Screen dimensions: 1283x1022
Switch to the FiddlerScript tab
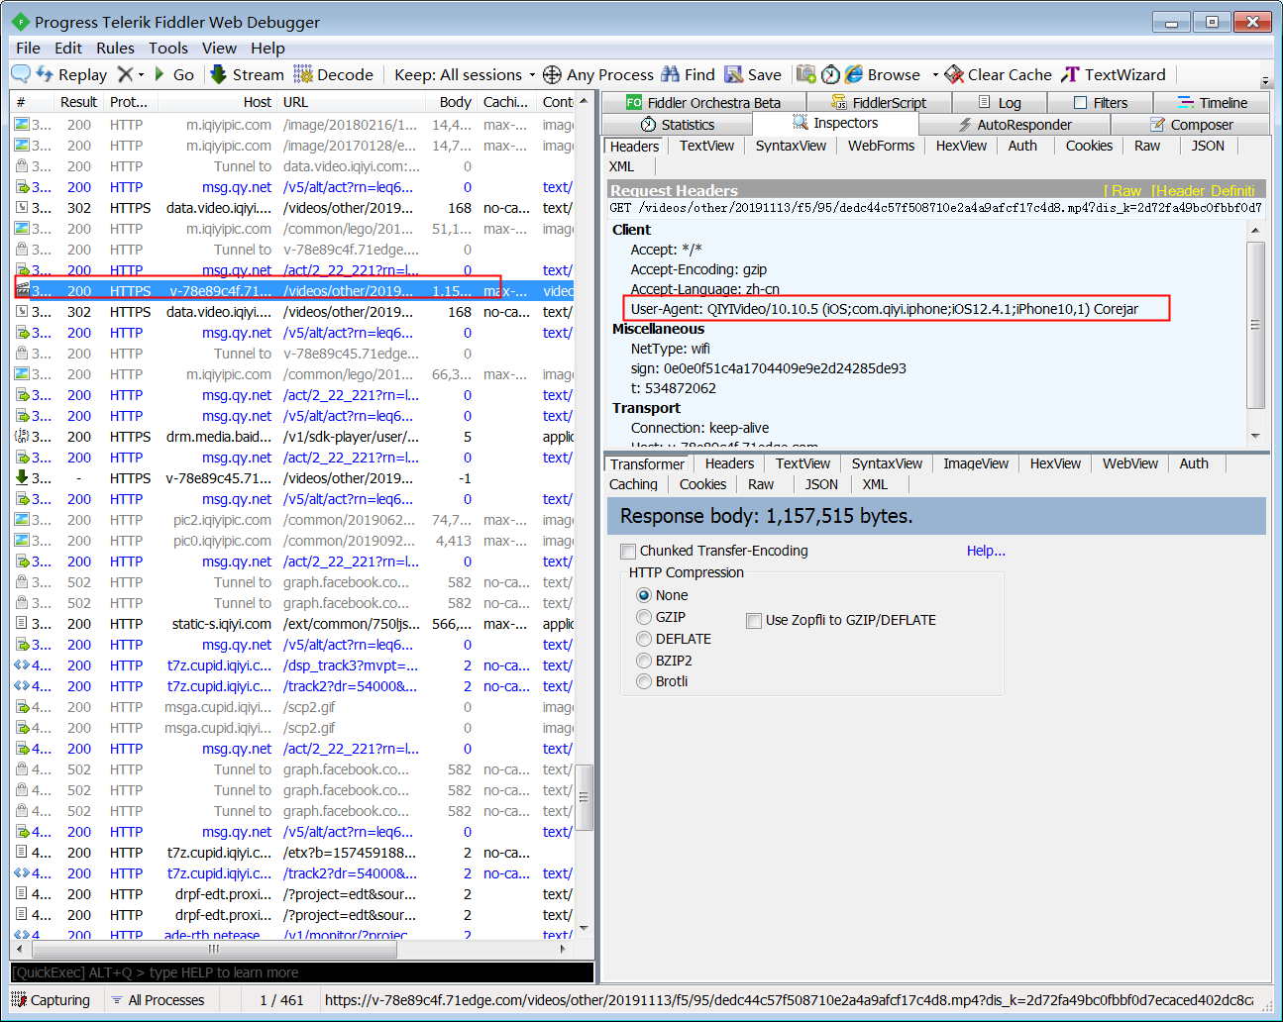[x=879, y=102]
